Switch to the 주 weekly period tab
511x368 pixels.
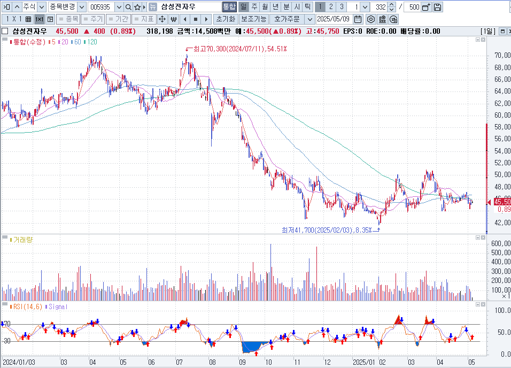[254, 7]
